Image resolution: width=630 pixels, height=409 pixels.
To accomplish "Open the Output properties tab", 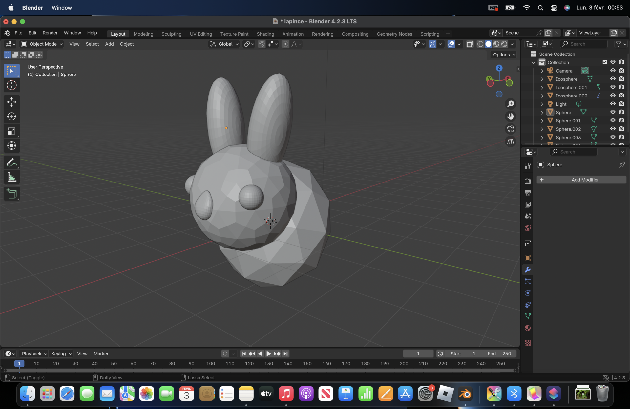I will (x=528, y=193).
